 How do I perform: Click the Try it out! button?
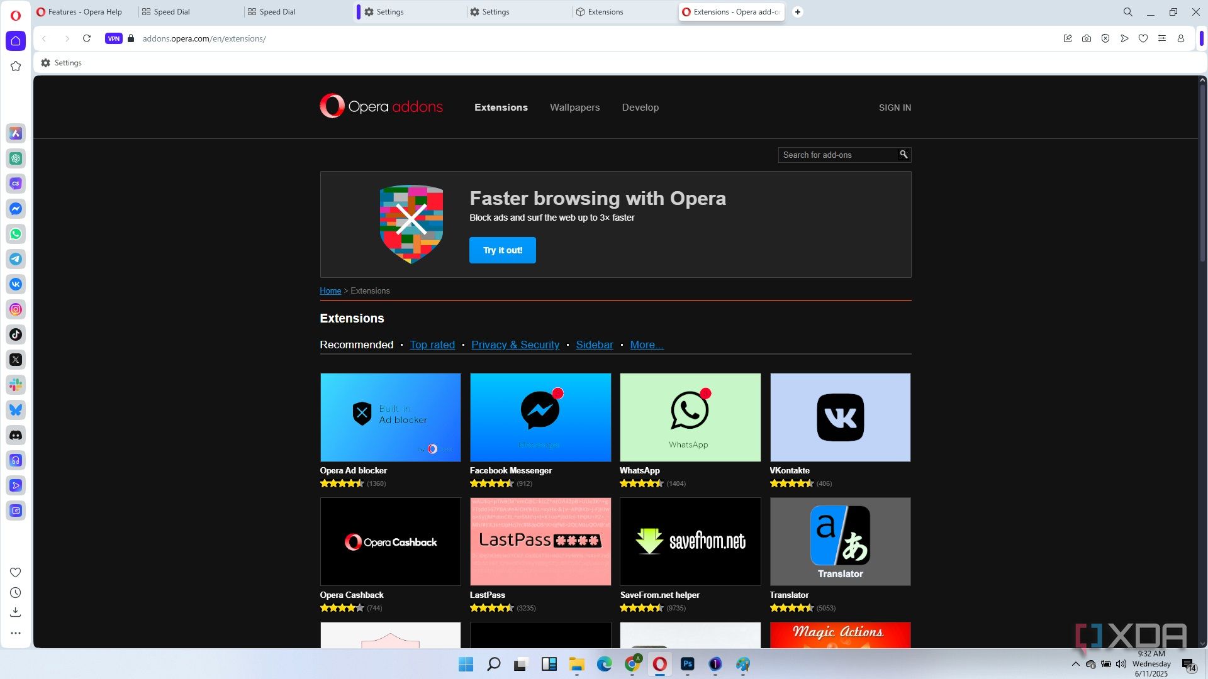tap(503, 250)
